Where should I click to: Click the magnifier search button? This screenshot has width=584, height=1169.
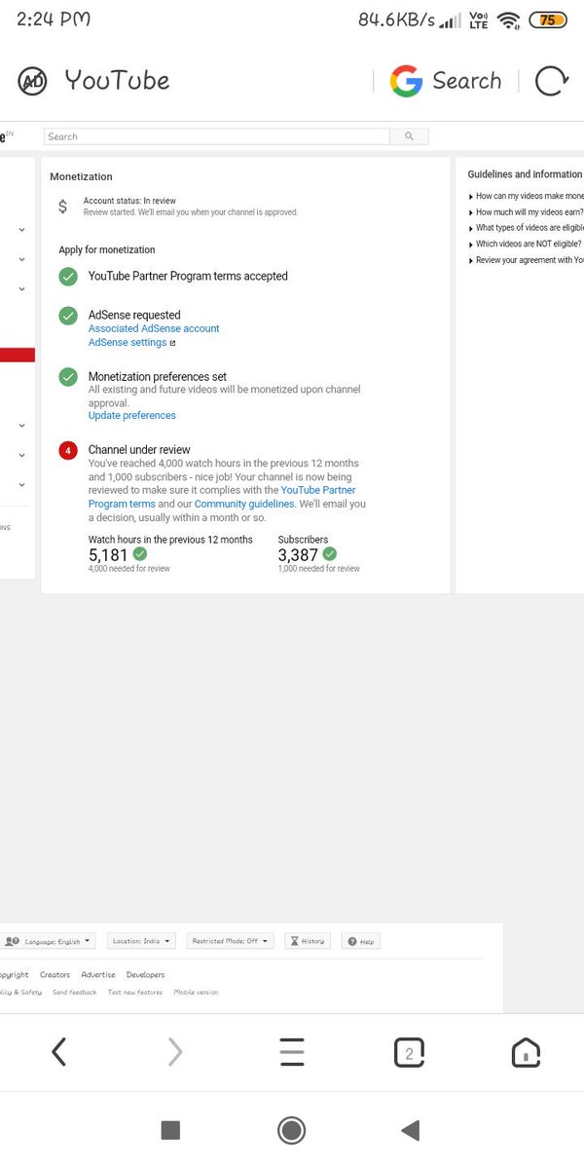click(410, 136)
